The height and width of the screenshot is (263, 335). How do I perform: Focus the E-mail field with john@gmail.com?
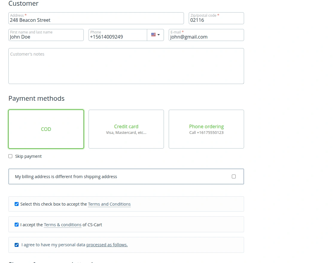(206, 37)
